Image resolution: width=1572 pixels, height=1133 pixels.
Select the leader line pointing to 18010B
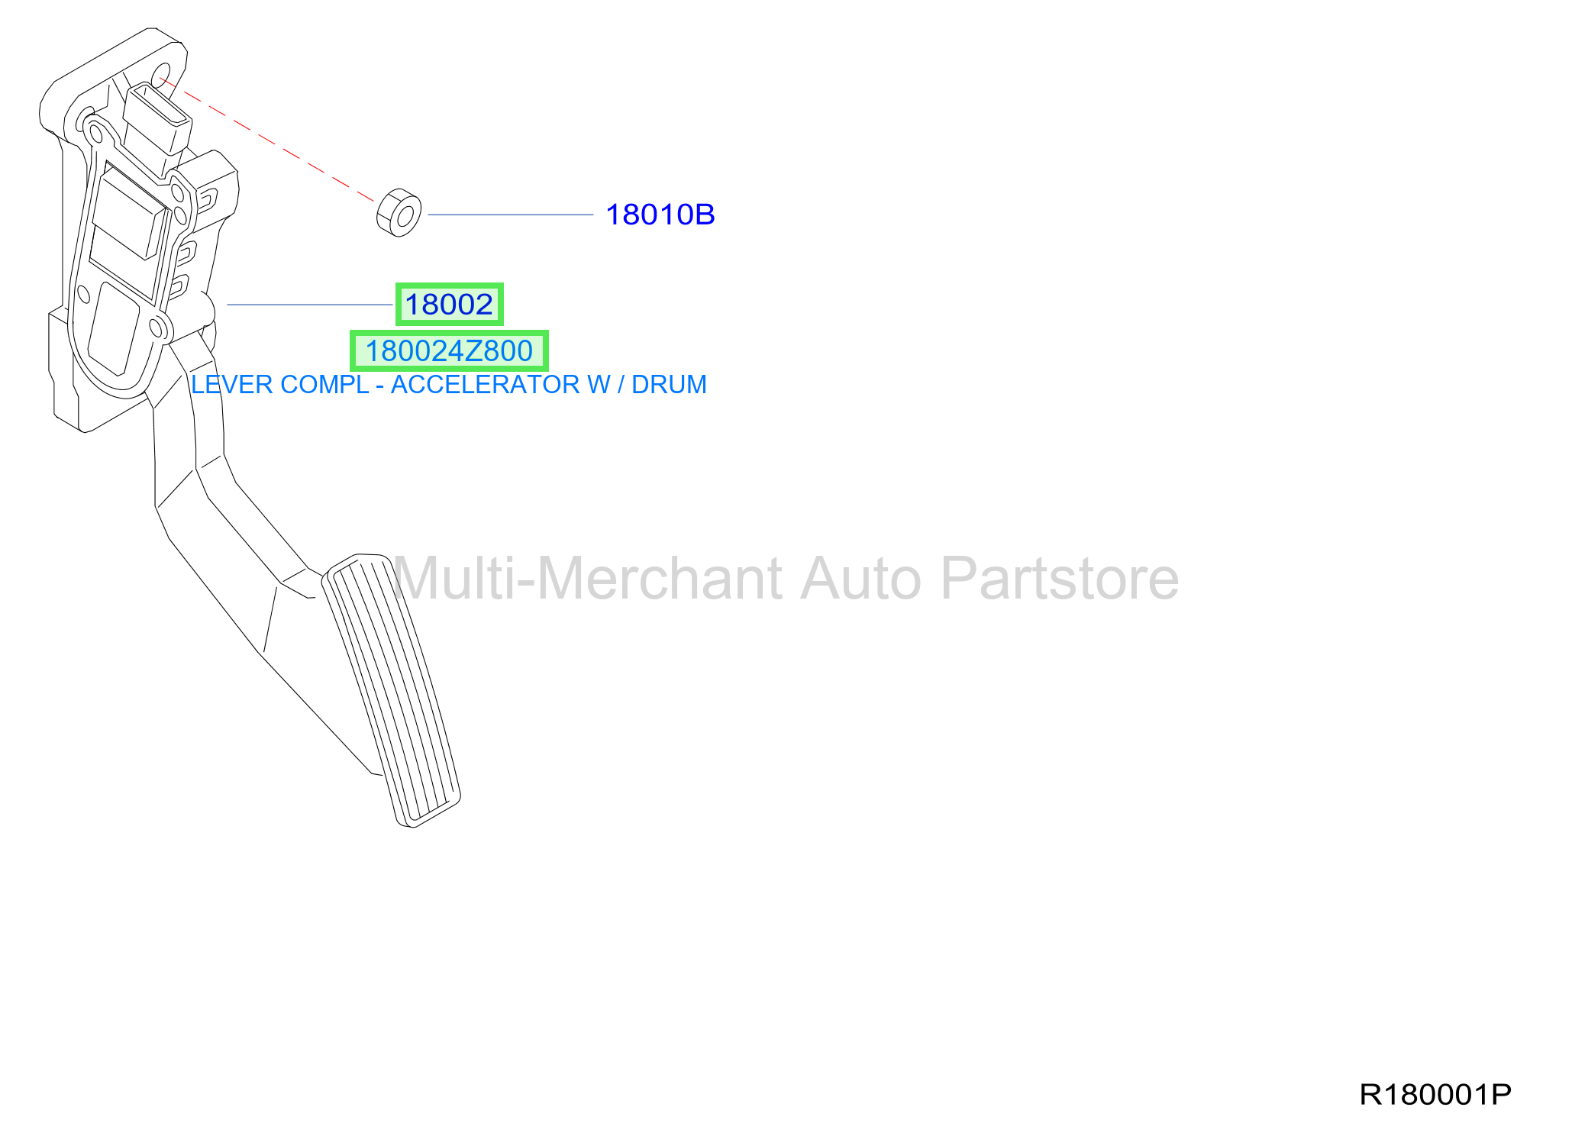tap(510, 215)
